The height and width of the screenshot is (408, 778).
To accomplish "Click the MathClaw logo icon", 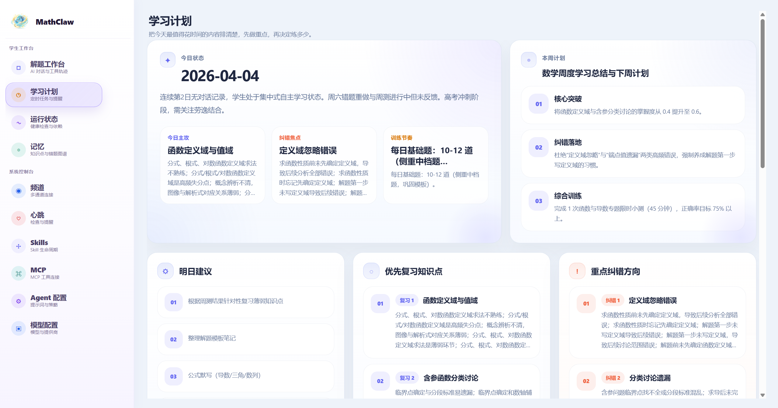I will [19, 21].
